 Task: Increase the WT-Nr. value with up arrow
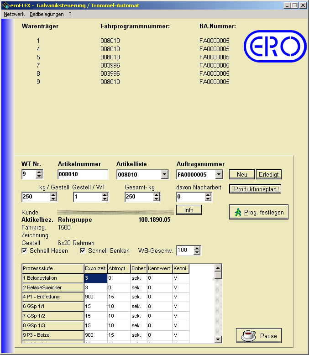[x=39, y=172]
